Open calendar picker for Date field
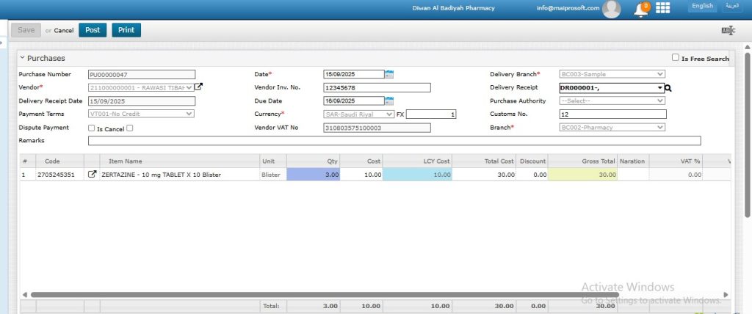Image resolution: width=752 pixels, height=314 pixels. pyautogui.click(x=389, y=74)
